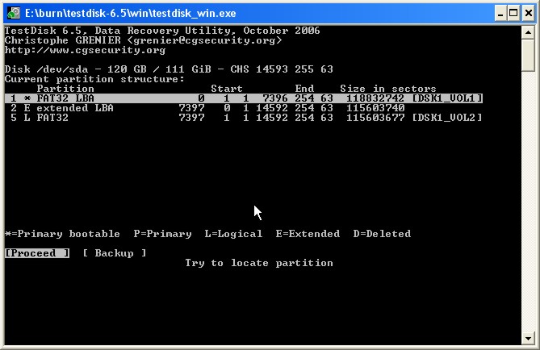Close the testdisk_win.exe console window
Image resolution: width=540 pixels, height=350 pixels.
click(x=529, y=14)
